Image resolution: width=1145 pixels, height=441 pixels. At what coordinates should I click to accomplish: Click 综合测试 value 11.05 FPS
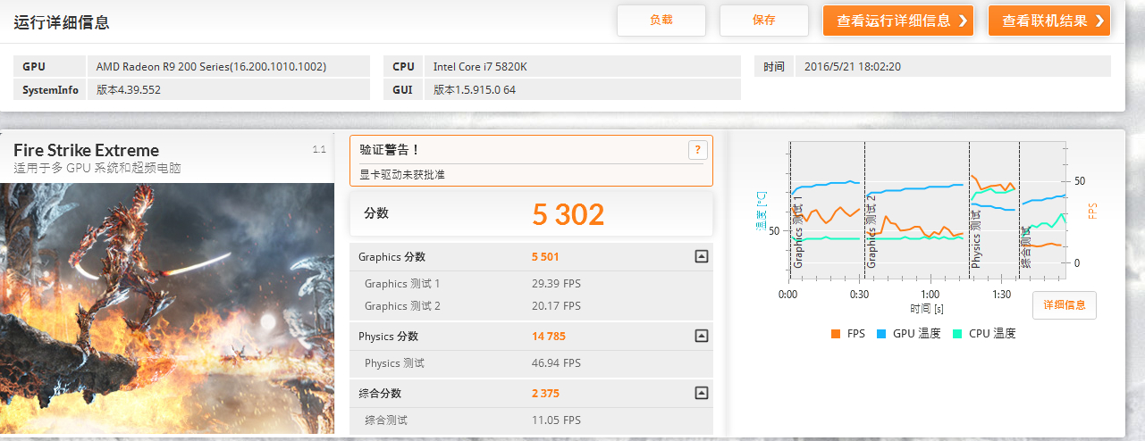pyautogui.click(x=556, y=420)
